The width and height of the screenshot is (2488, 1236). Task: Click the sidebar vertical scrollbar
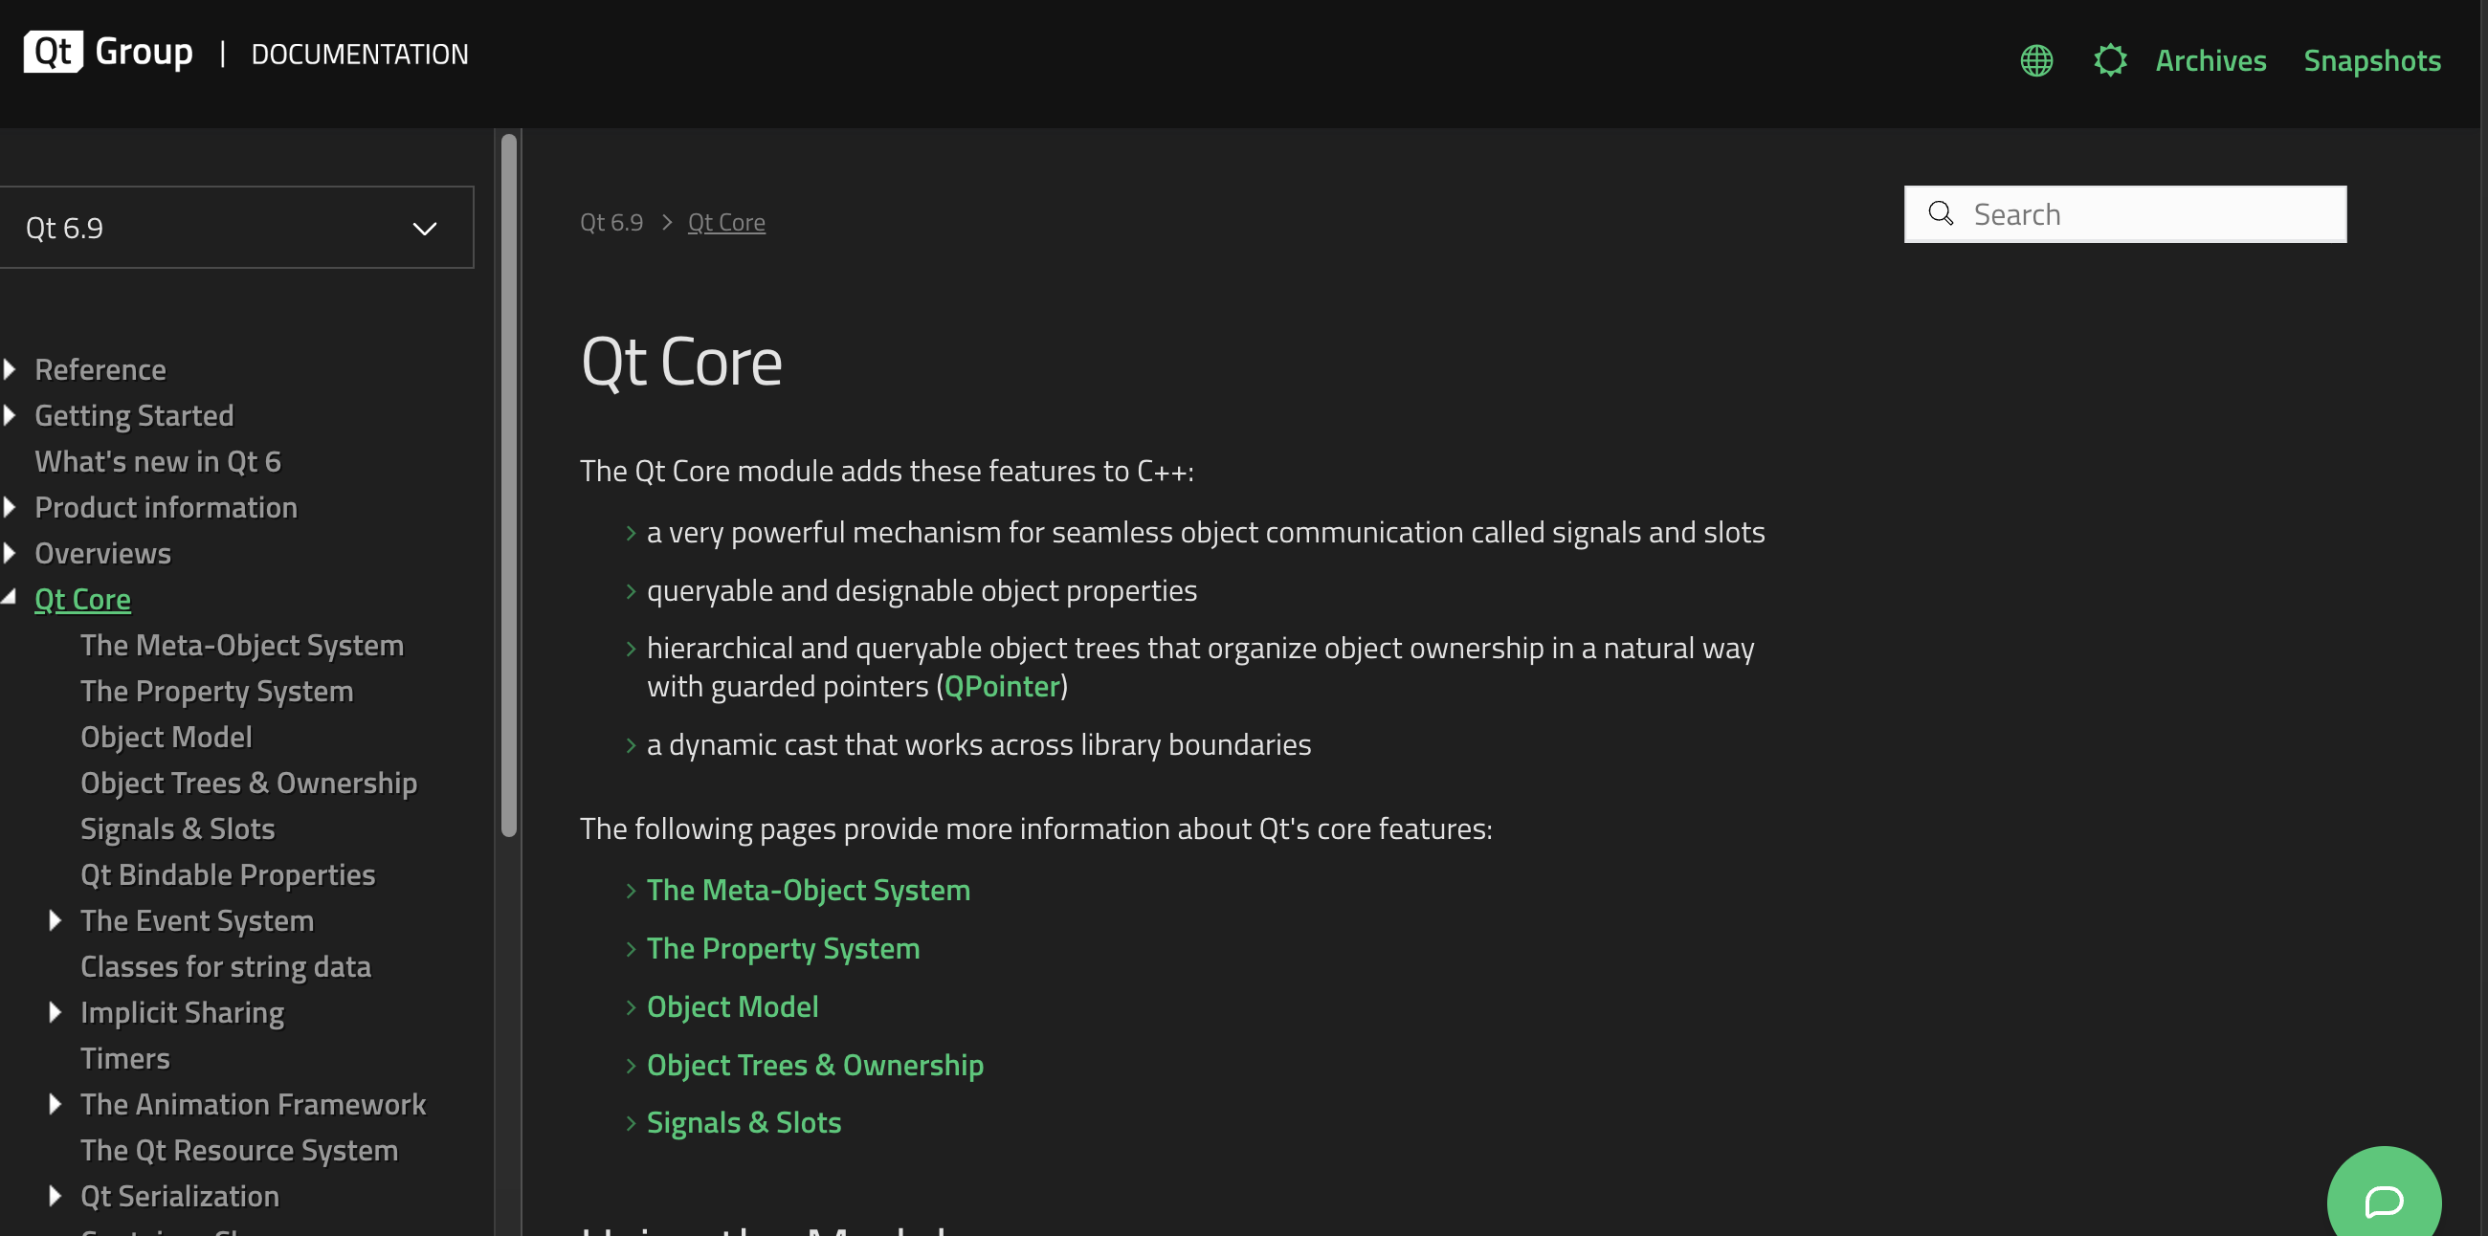pos(509,485)
